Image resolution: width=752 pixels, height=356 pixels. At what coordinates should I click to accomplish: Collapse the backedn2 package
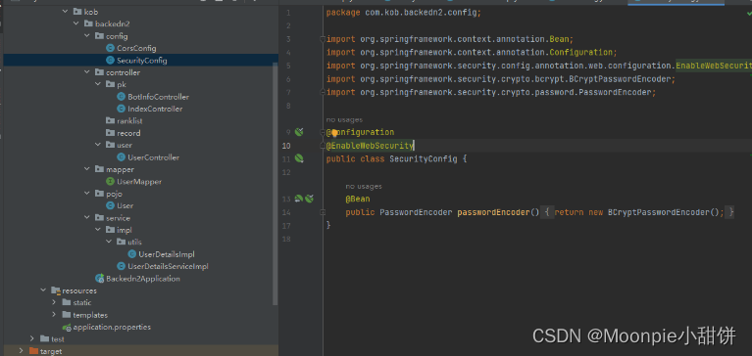pos(76,23)
